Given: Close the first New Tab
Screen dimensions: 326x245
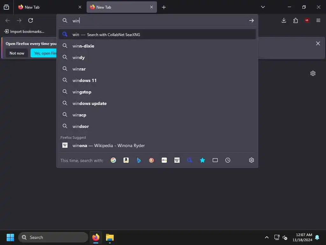Looking at the screenshot, I should pos(80,7).
